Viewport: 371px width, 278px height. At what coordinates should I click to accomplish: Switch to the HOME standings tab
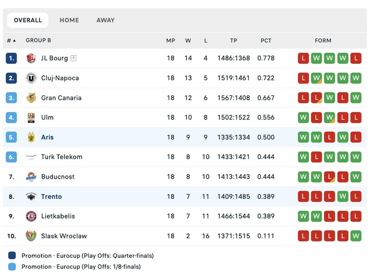coord(69,20)
